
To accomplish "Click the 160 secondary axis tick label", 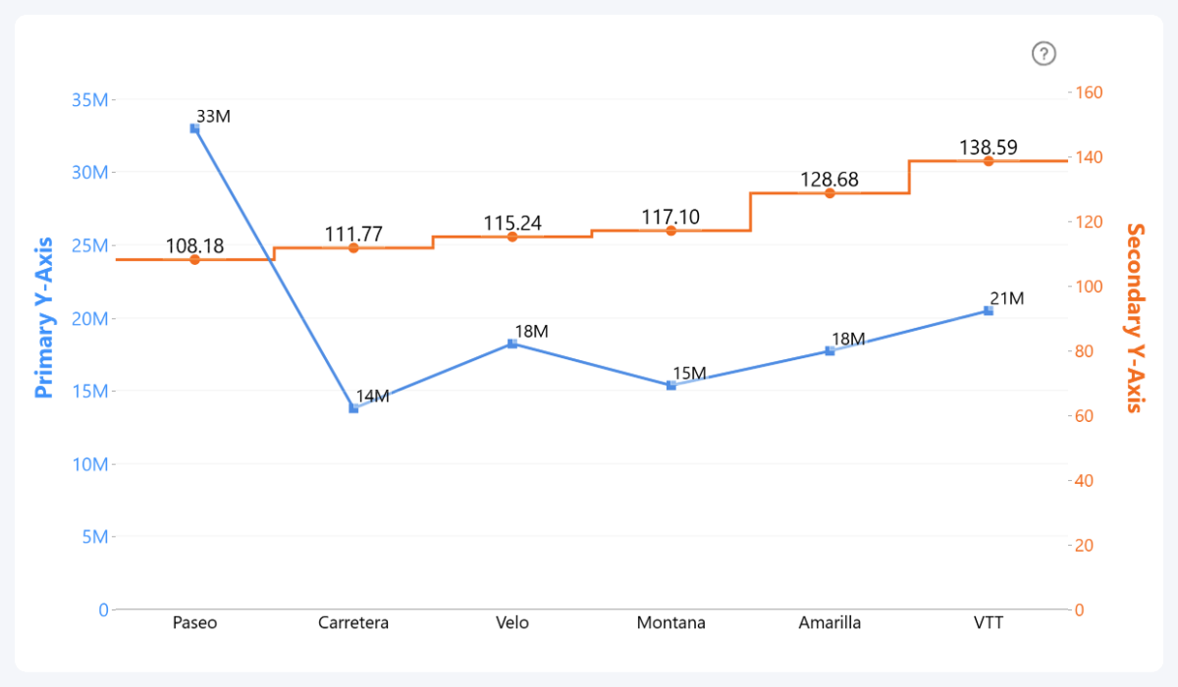I will click(1092, 92).
